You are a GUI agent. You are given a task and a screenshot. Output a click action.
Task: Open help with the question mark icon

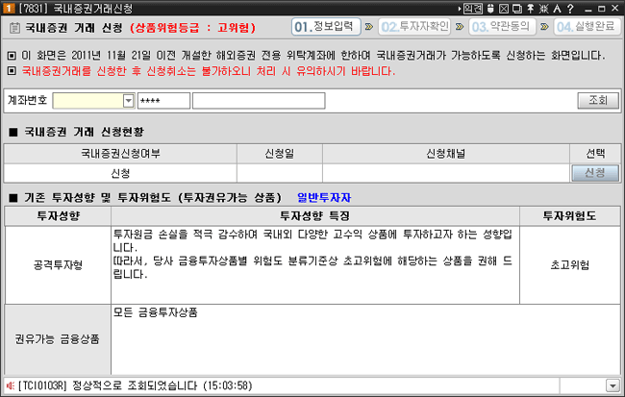[x=570, y=8]
